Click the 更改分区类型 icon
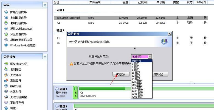 pos(6,97)
